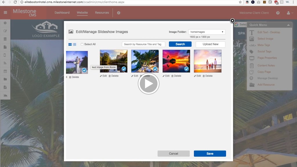Uncheck the palm resort image checkmark

pyautogui.click(x=155, y=69)
